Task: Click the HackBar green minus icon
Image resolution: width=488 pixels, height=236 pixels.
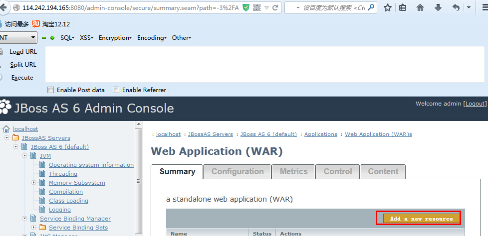Action: [x=44, y=38]
